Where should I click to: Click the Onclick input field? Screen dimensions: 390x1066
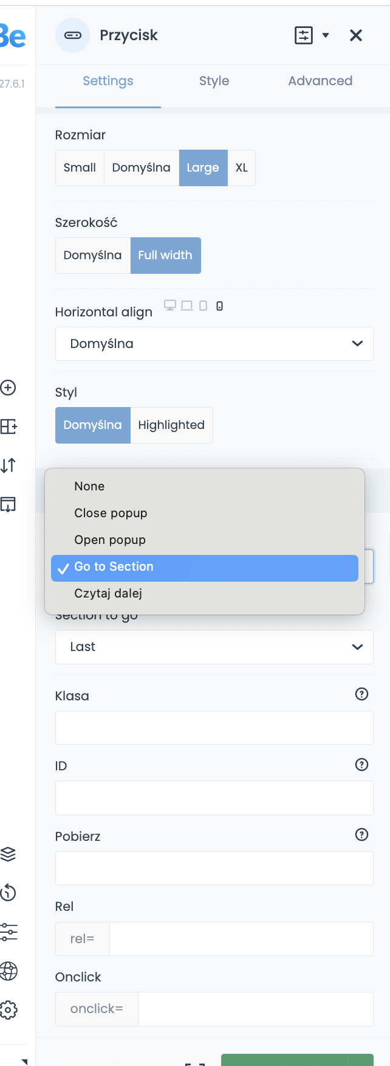255,1009
